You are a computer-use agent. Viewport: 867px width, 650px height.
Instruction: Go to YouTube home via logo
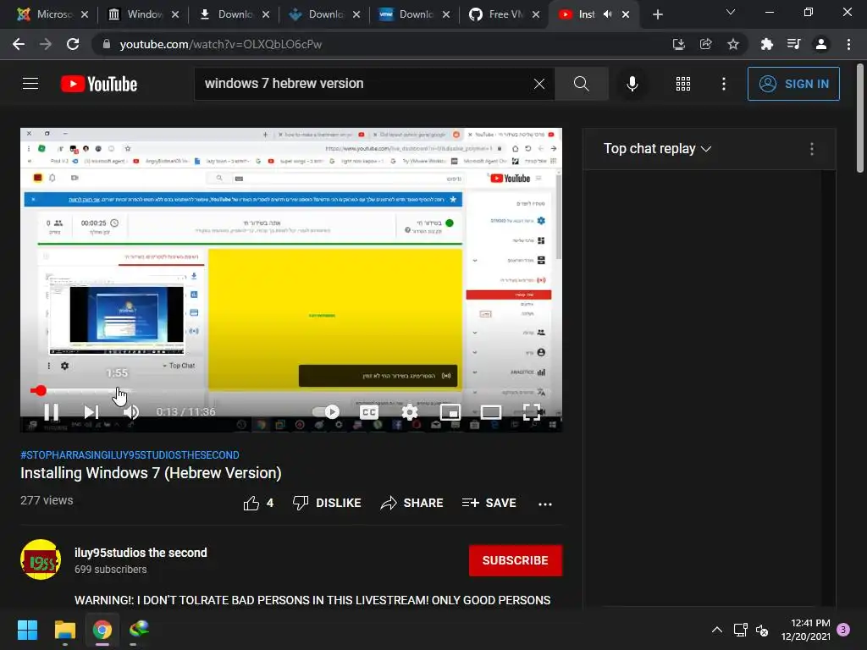(x=99, y=84)
